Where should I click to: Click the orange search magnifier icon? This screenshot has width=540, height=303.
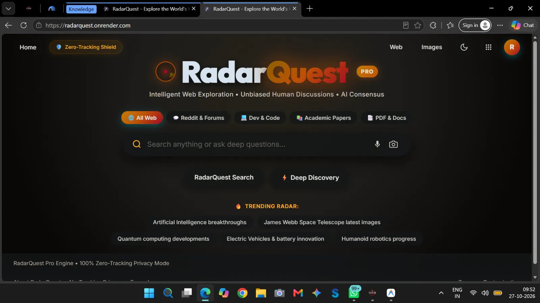click(137, 144)
